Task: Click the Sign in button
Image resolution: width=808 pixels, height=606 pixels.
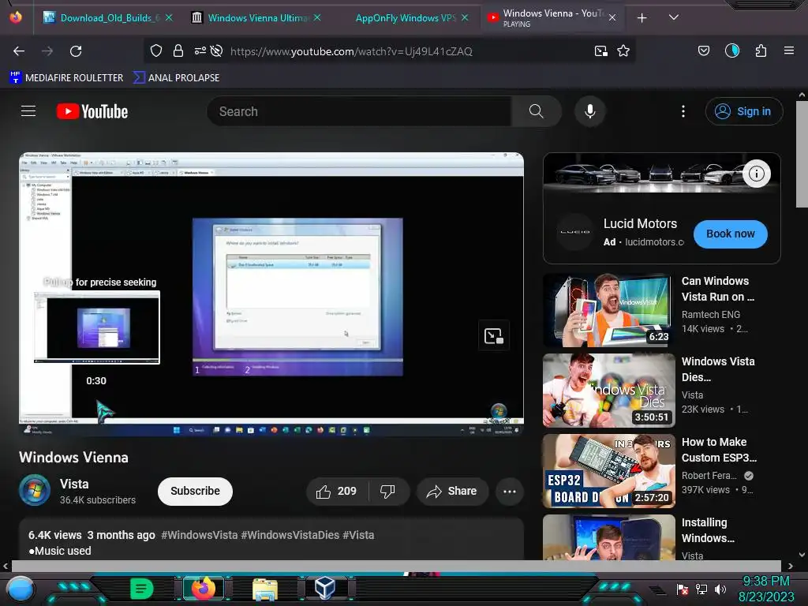Action: [x=743, y=111]
